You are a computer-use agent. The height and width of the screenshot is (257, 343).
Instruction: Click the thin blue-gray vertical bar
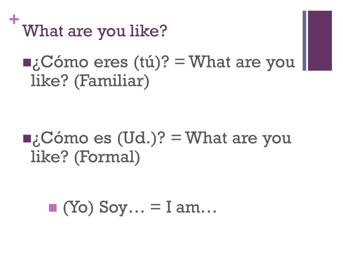point(304,41)
